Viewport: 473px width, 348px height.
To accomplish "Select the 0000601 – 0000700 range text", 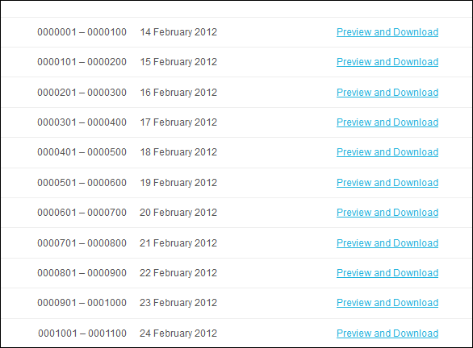I will coord(82,213).
